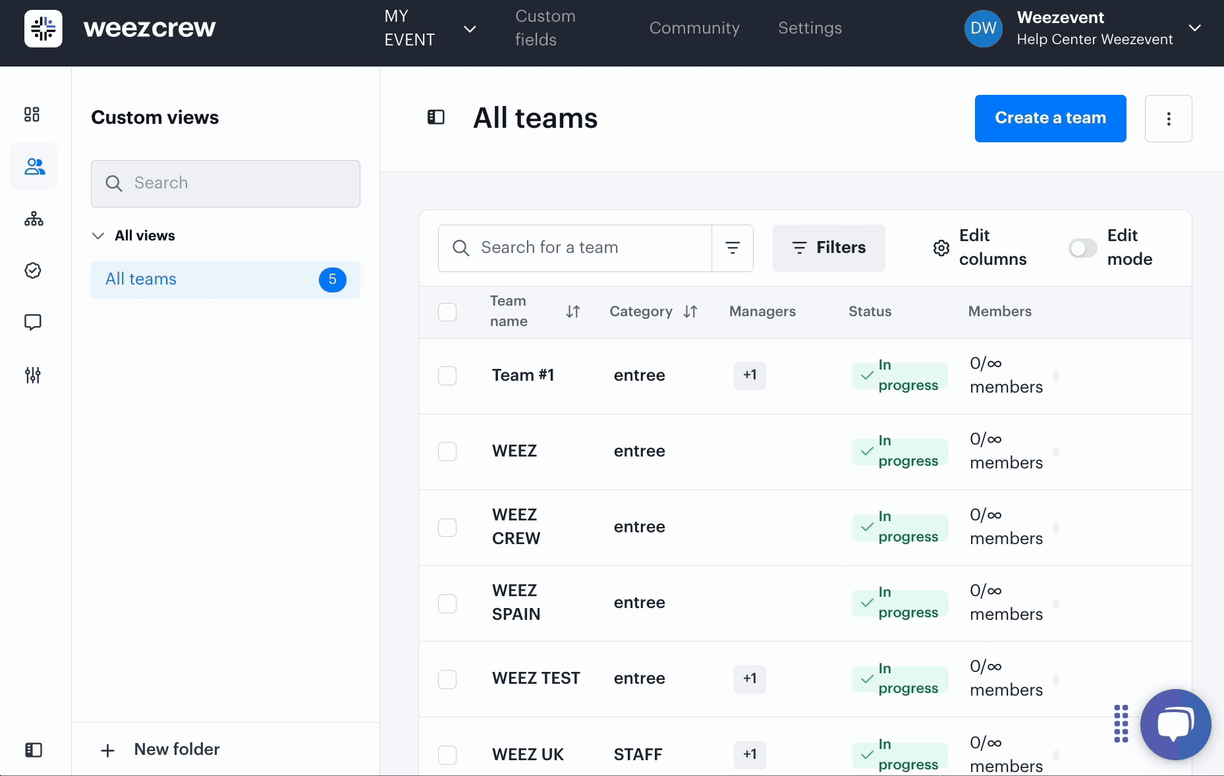Open the sliders settings icon in sidebar
The width and height of the screenshot is (1224, 776).
click(x=33, y=375)
